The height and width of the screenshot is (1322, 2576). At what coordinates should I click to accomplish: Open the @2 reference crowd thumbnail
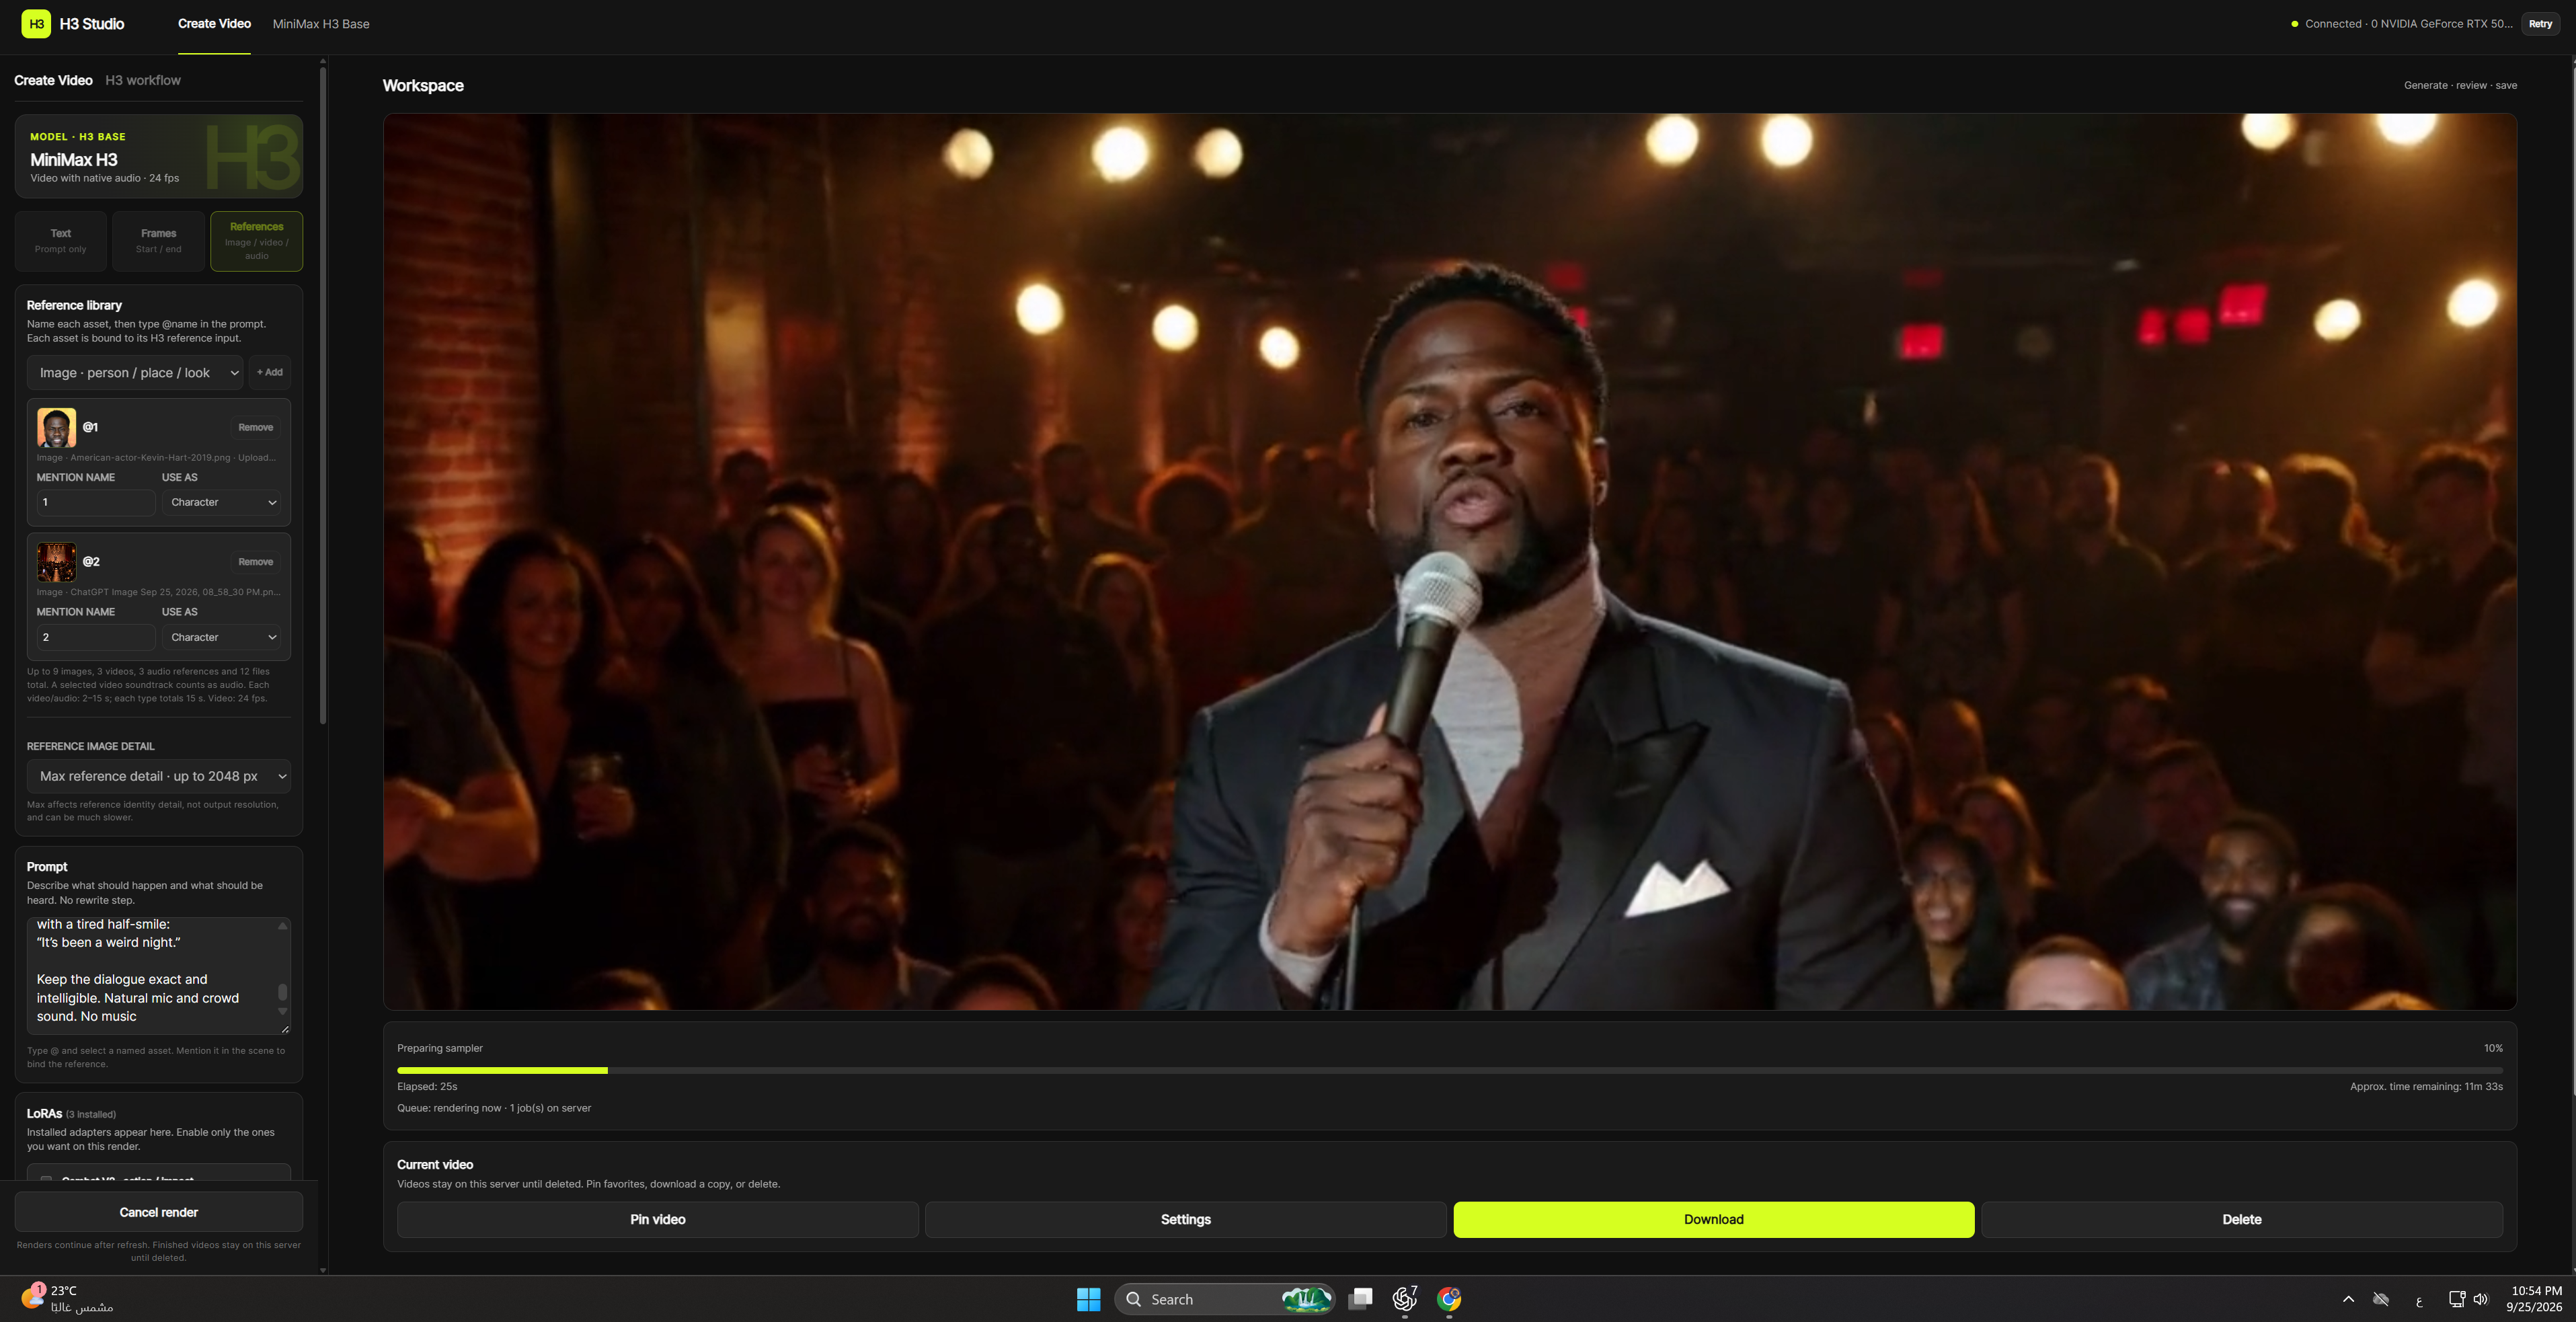[56, 562]
